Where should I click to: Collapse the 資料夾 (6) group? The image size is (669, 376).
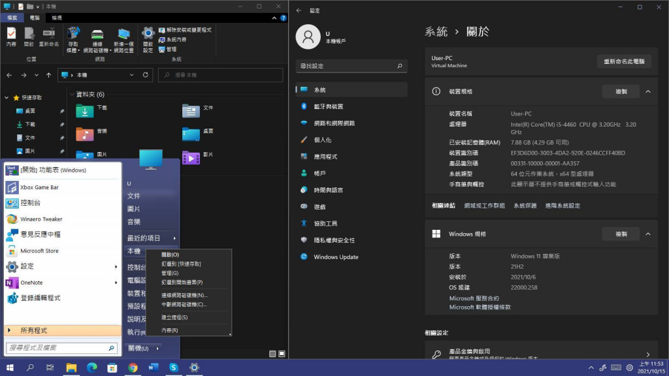click(72, 94)
